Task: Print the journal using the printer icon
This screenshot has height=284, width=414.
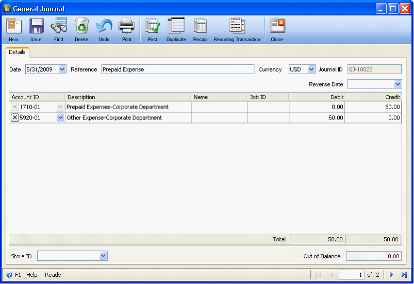Action: click(x=127, y=26)
